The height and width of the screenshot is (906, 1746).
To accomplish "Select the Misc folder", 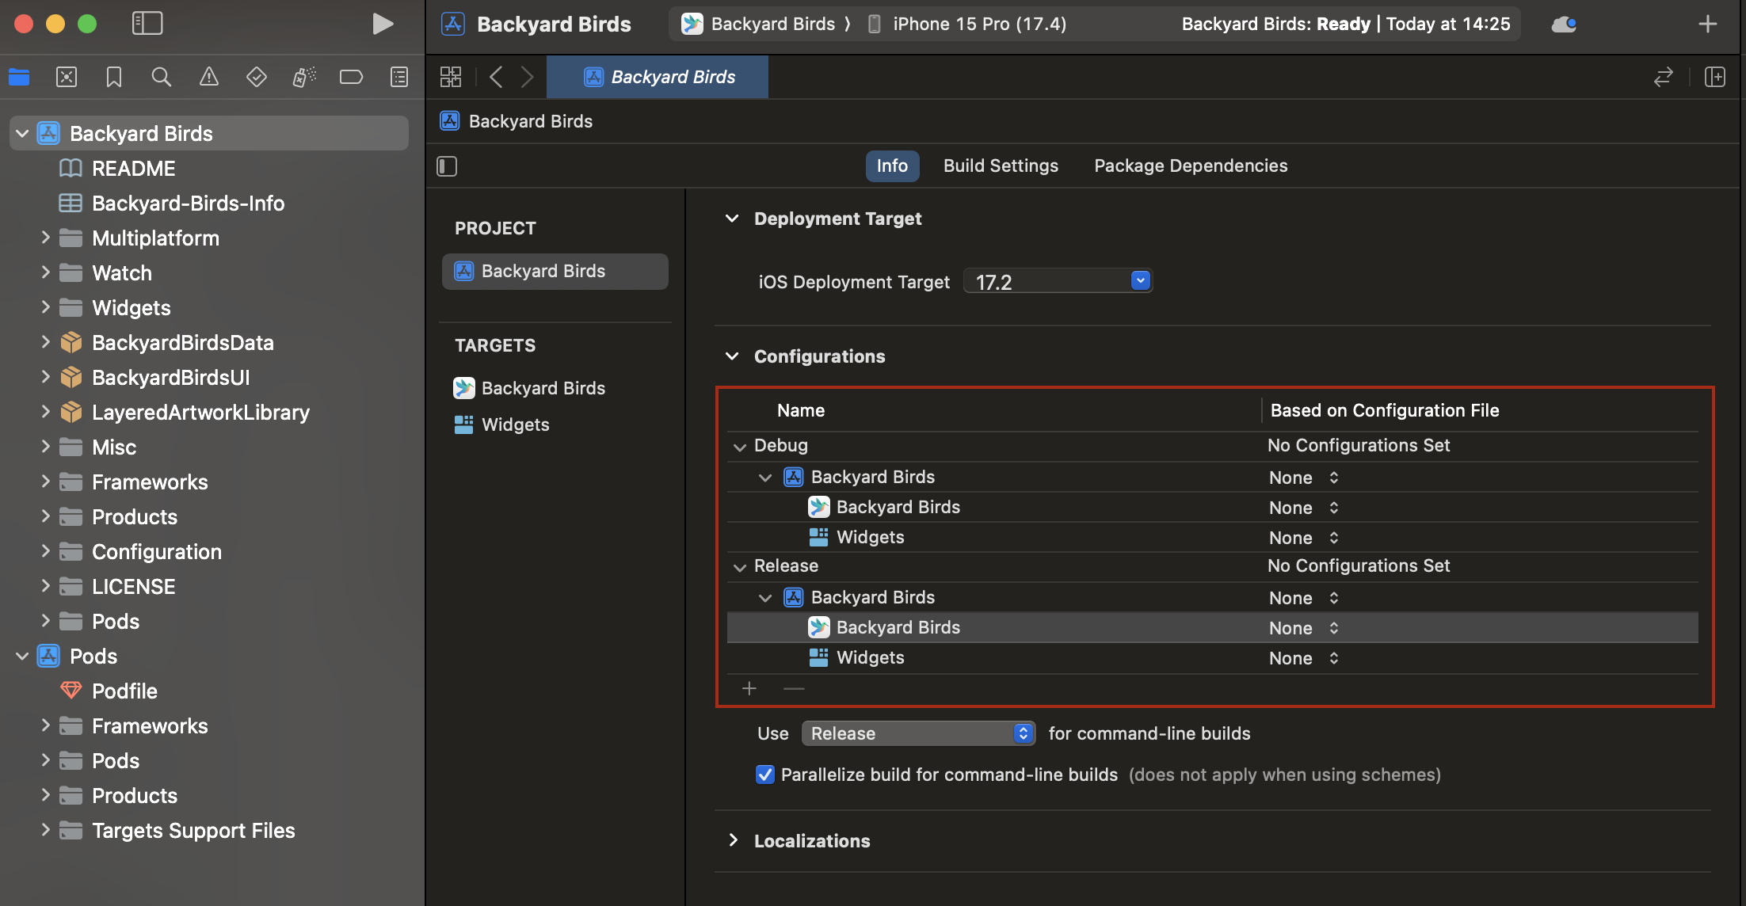I will tap(114, 447).
